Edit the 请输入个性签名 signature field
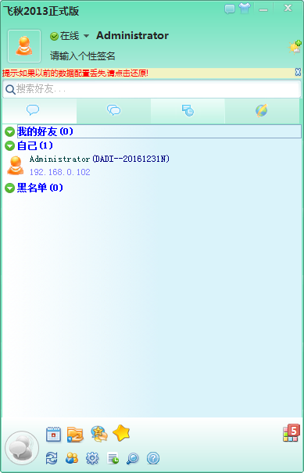Screen dimensions: 304x473 (83, 56)
